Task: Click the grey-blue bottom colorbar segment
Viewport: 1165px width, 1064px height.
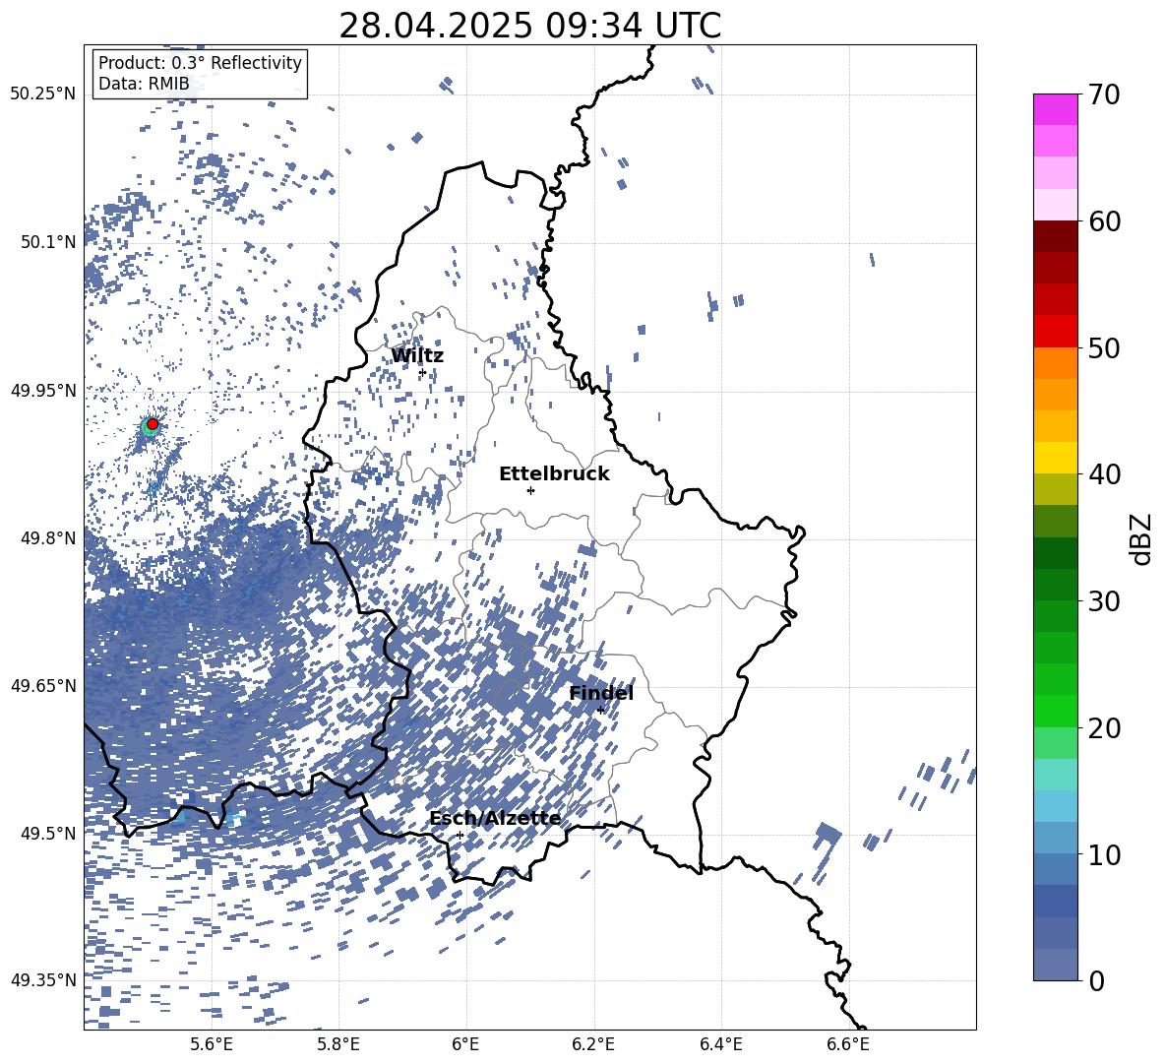Action: (1055, 965)
